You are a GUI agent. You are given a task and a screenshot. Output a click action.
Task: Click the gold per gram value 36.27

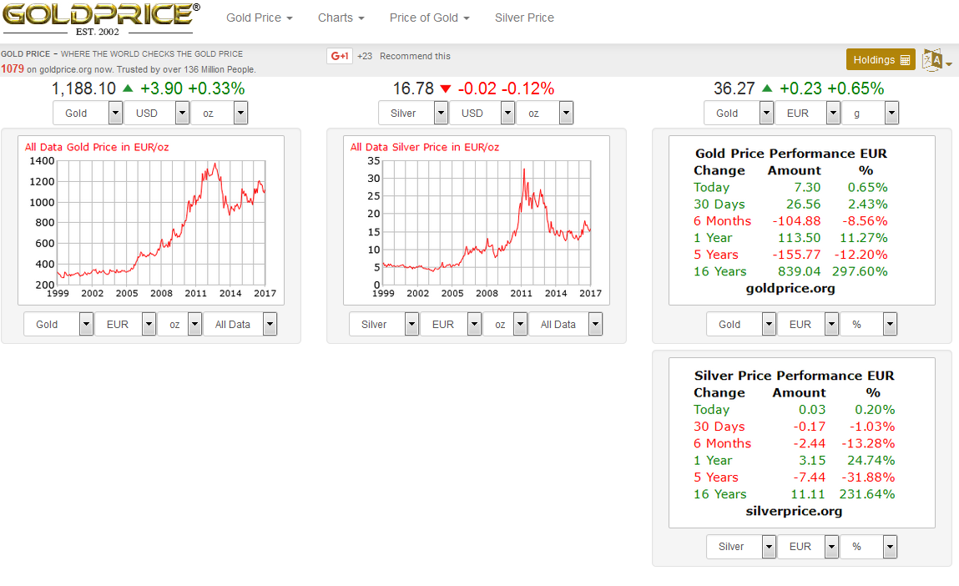pyautogui.click(x=734, y=88)
